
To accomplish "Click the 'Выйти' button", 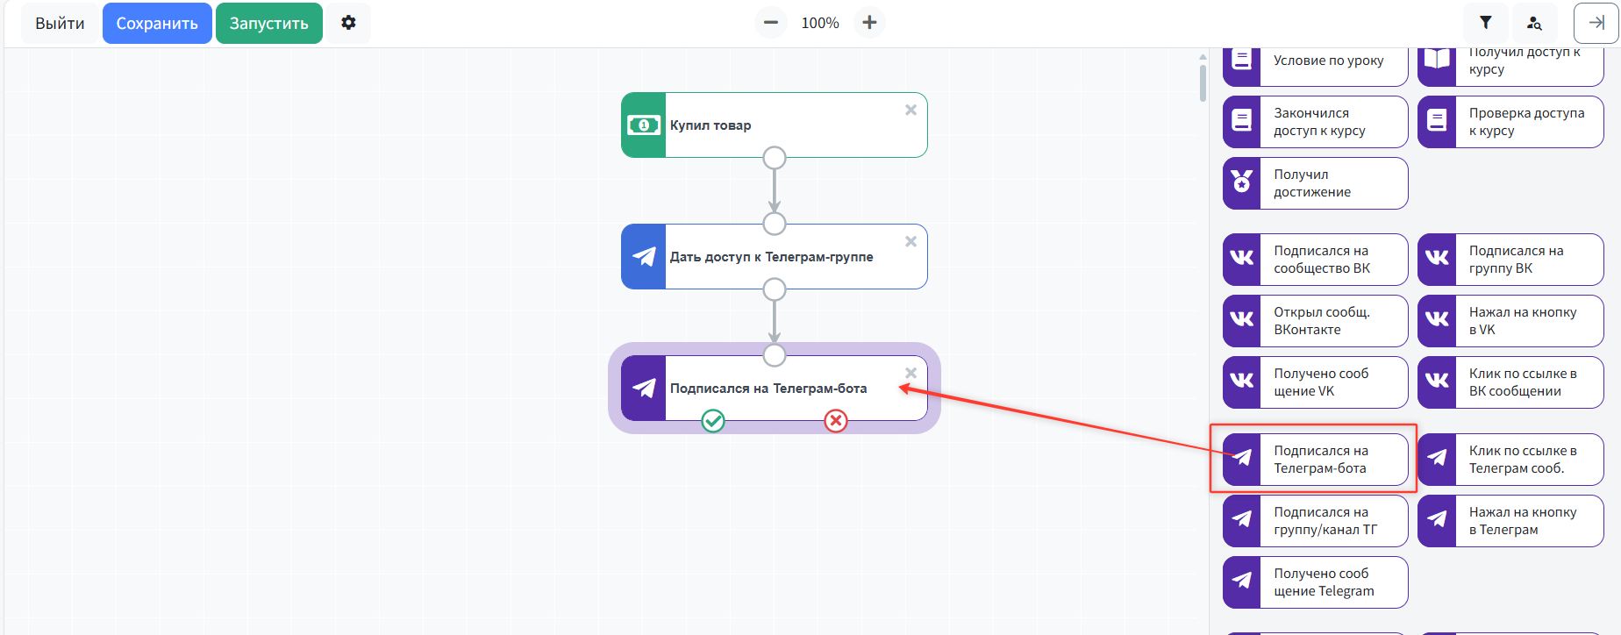I will (x=60, y=24).
